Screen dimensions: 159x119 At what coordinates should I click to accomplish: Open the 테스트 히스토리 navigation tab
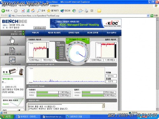[54, 33]
